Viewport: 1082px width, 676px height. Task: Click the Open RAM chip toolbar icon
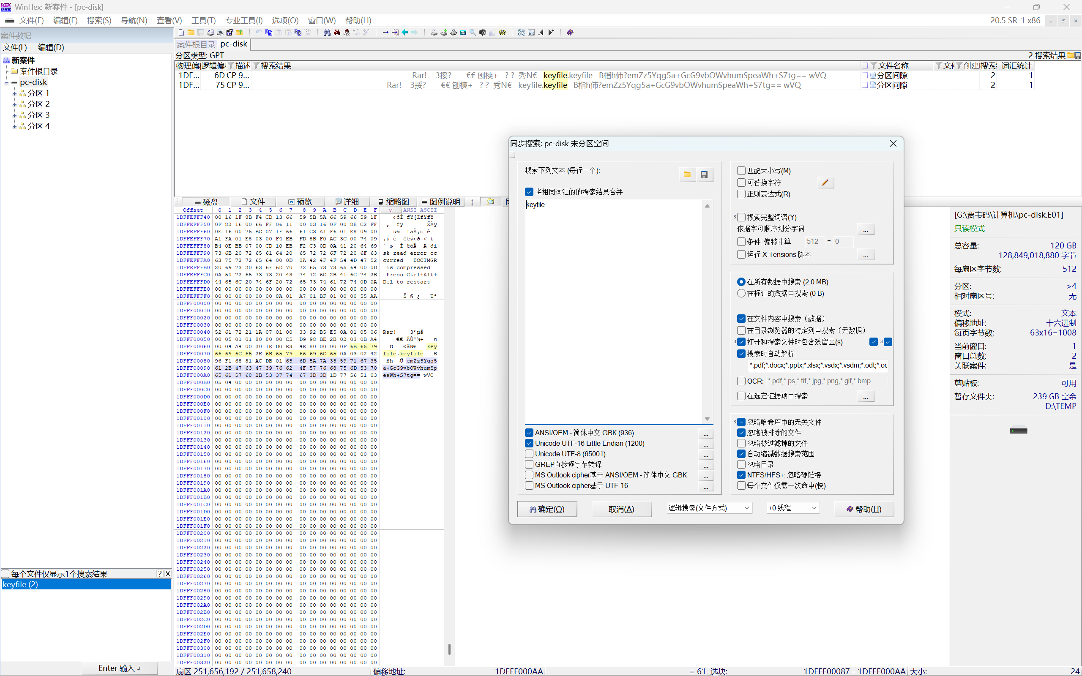tap(454, 32)
